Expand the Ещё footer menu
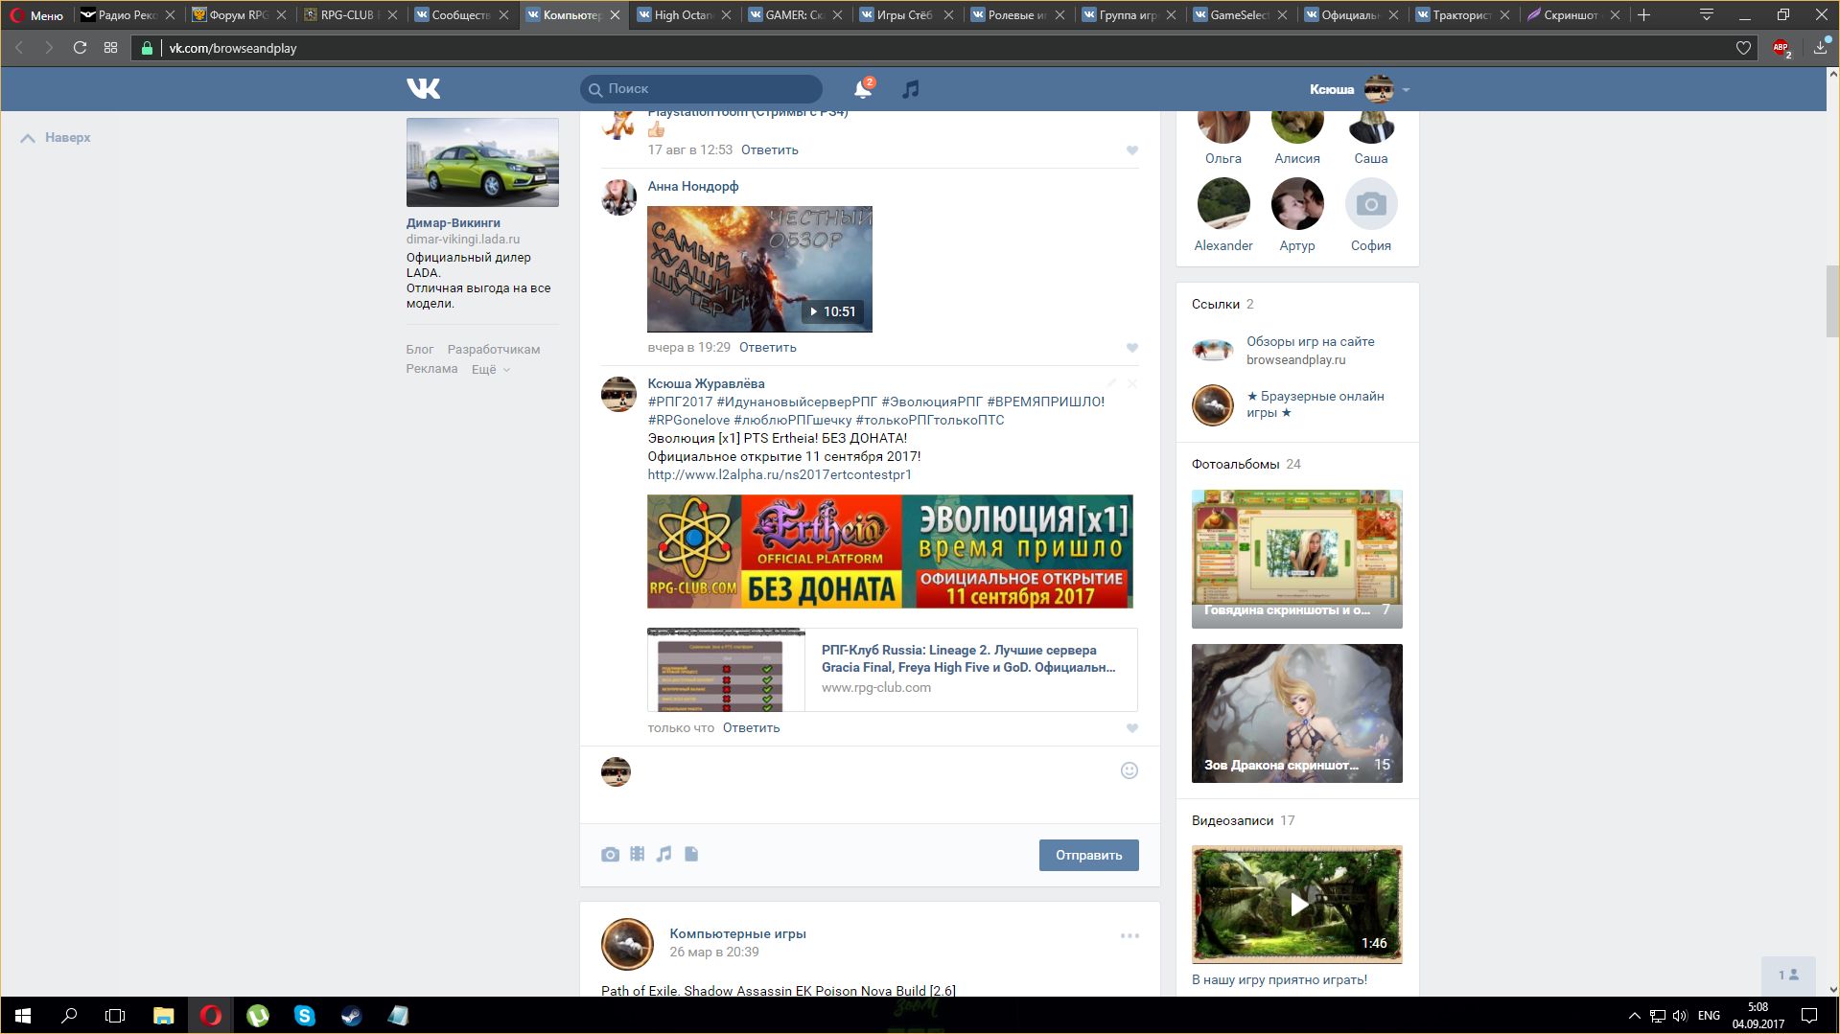 (x=490, y=369)
